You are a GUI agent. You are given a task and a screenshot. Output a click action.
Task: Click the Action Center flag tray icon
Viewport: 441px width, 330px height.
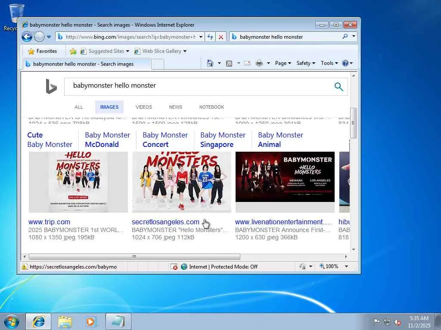click(376, 321)
